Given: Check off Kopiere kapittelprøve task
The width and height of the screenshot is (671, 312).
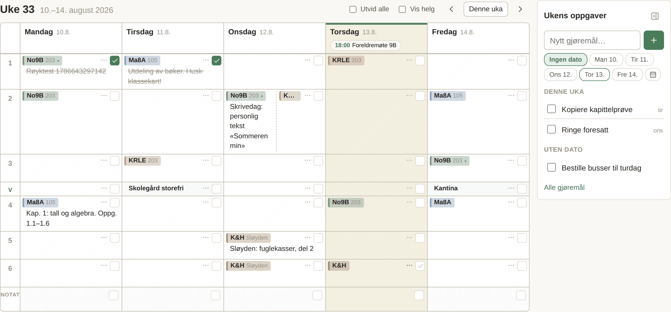Looking at the screenshot, I should click(551, 109).
